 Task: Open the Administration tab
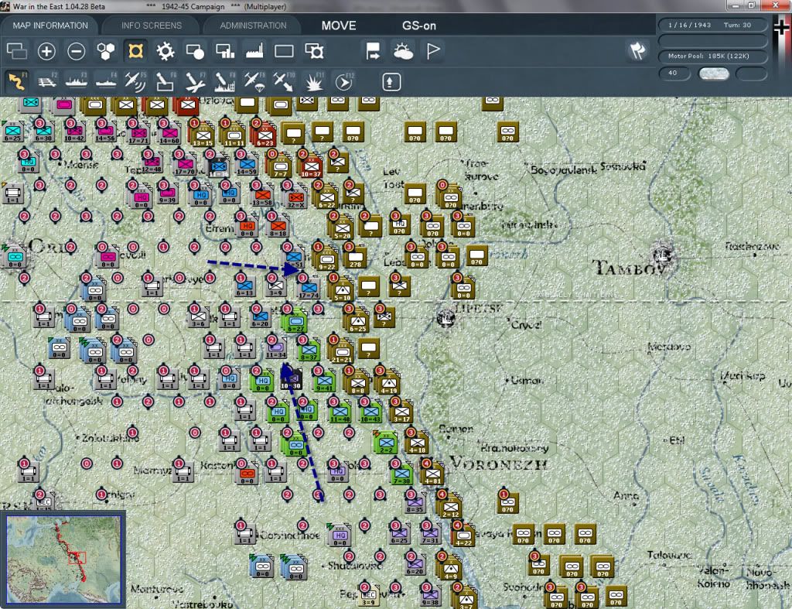tap(253, 26)
